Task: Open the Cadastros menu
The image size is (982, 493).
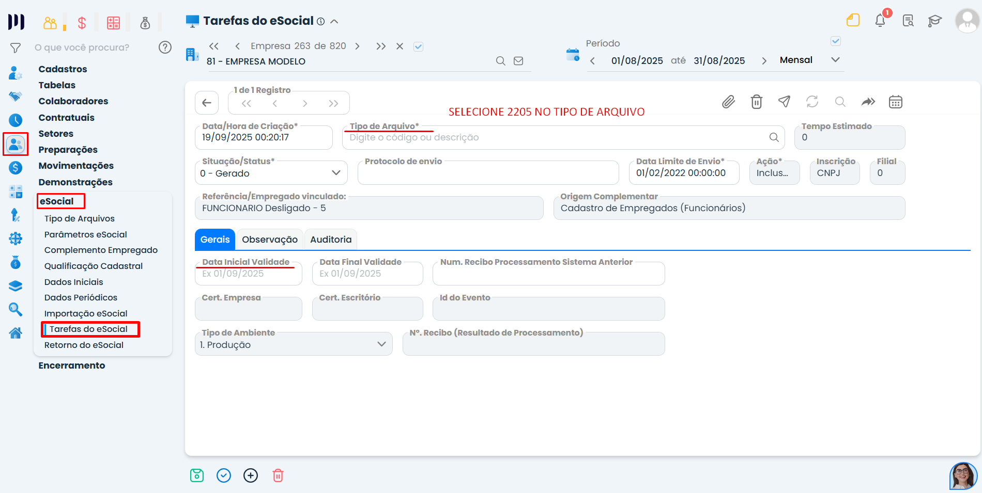Action: point(63,69)
